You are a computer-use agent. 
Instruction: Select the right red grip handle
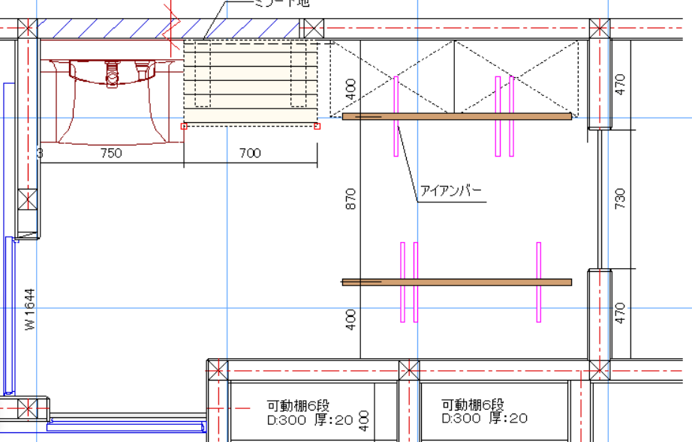[317, 126]
